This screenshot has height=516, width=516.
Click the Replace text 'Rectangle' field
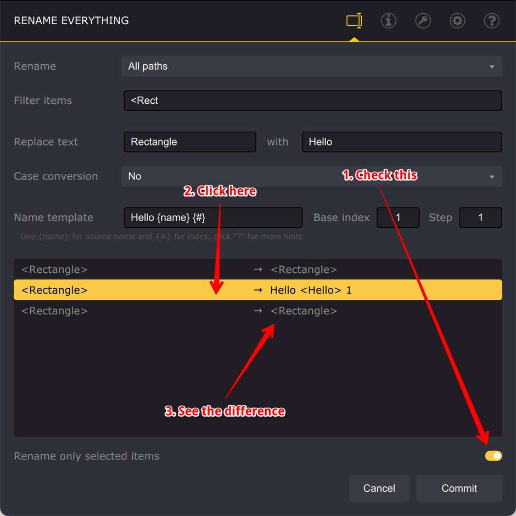tap(190, 142)
